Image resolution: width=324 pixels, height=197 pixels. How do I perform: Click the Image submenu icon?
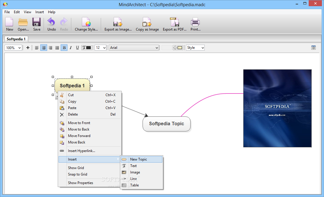click(x=124, y=172)
